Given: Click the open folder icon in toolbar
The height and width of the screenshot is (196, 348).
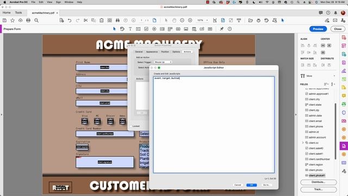Looking at the screenshot, I should pos(251,21).
